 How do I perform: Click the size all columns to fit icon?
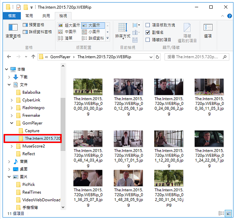point(135,40)
